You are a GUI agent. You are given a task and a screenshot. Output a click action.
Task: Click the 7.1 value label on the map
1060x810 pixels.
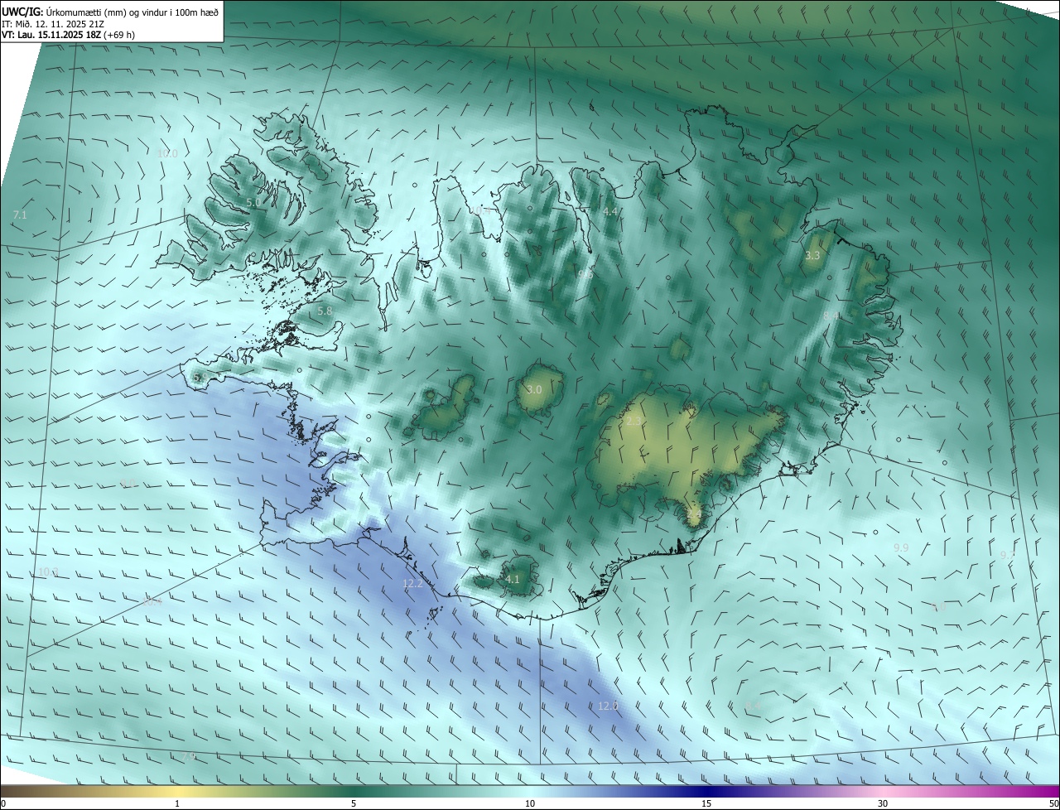(20, 215)
